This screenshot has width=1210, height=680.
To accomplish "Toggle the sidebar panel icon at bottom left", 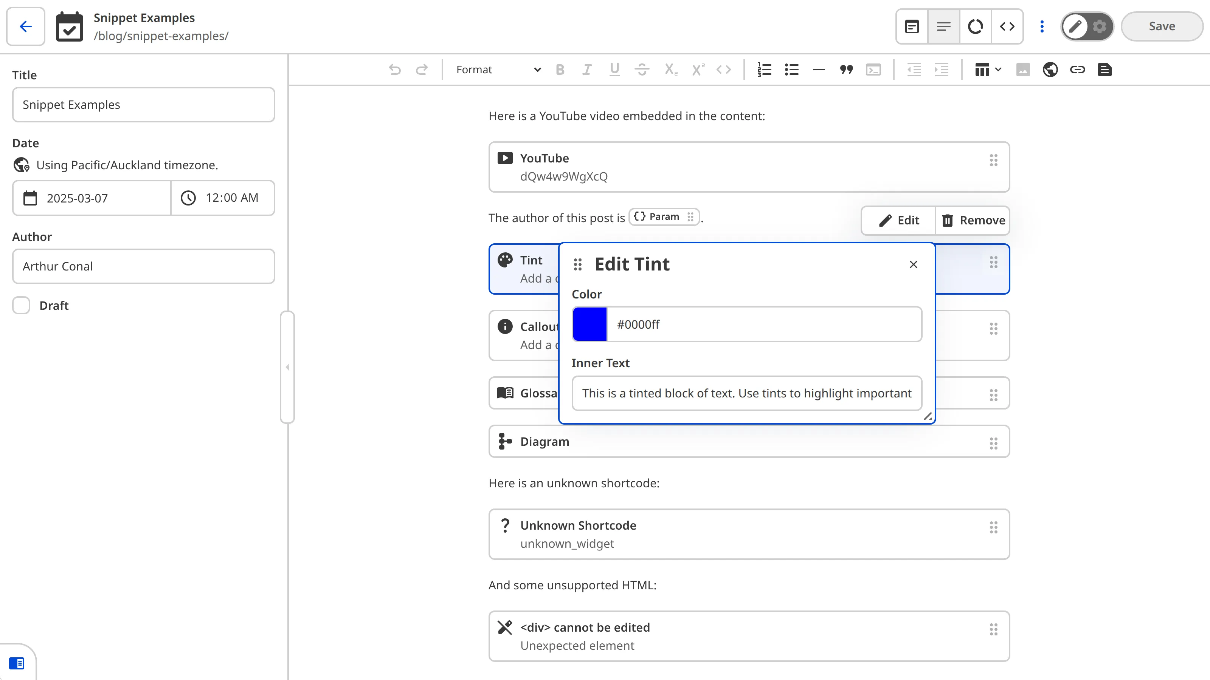I will point(16,663).
